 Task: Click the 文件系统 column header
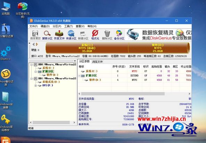tap(134, 66)
